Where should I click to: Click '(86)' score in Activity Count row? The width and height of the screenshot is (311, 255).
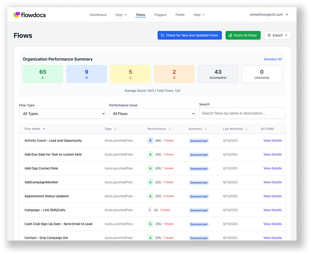click(158, 141)
